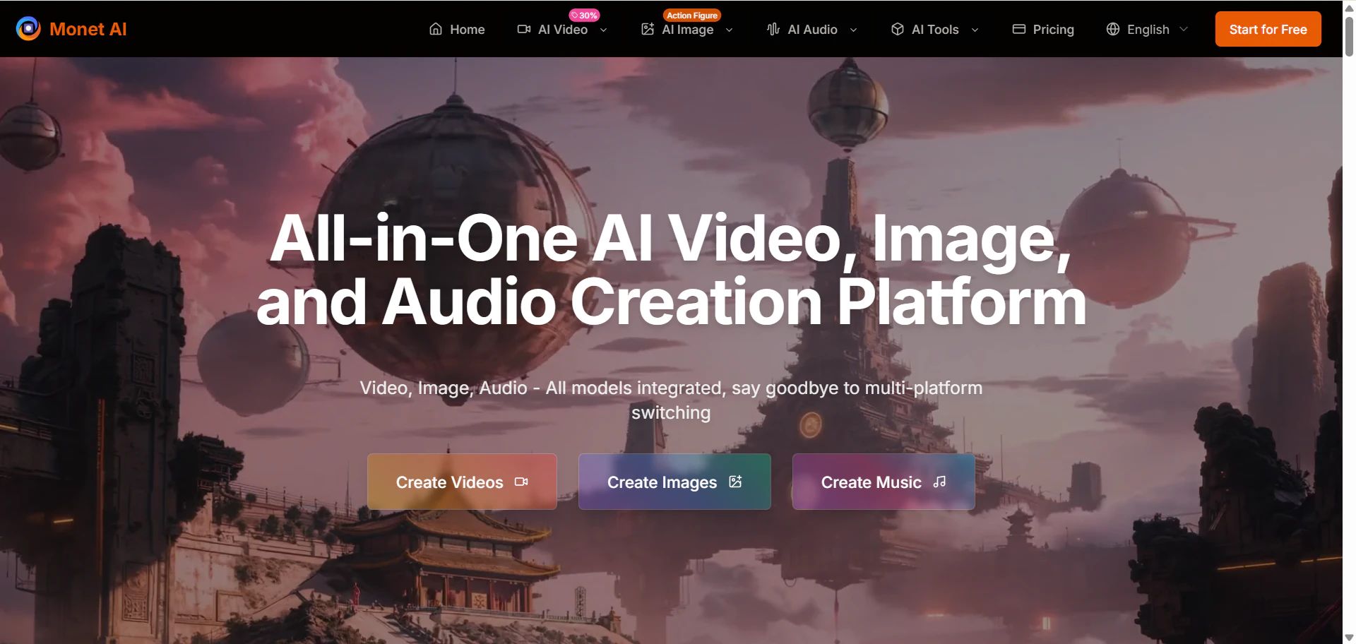
Task: Click the AI Video camera icon
Action: 523,29
